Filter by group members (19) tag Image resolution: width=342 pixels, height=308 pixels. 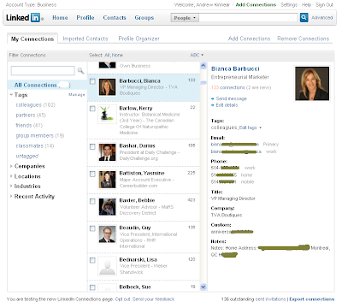[40, 136]
